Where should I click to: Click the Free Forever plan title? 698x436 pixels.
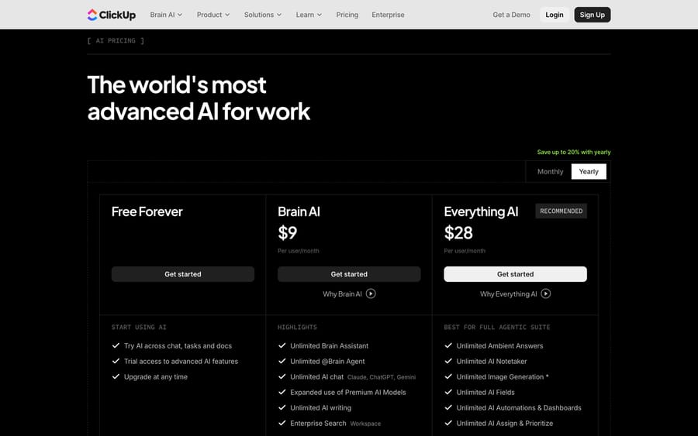point(147,211)
